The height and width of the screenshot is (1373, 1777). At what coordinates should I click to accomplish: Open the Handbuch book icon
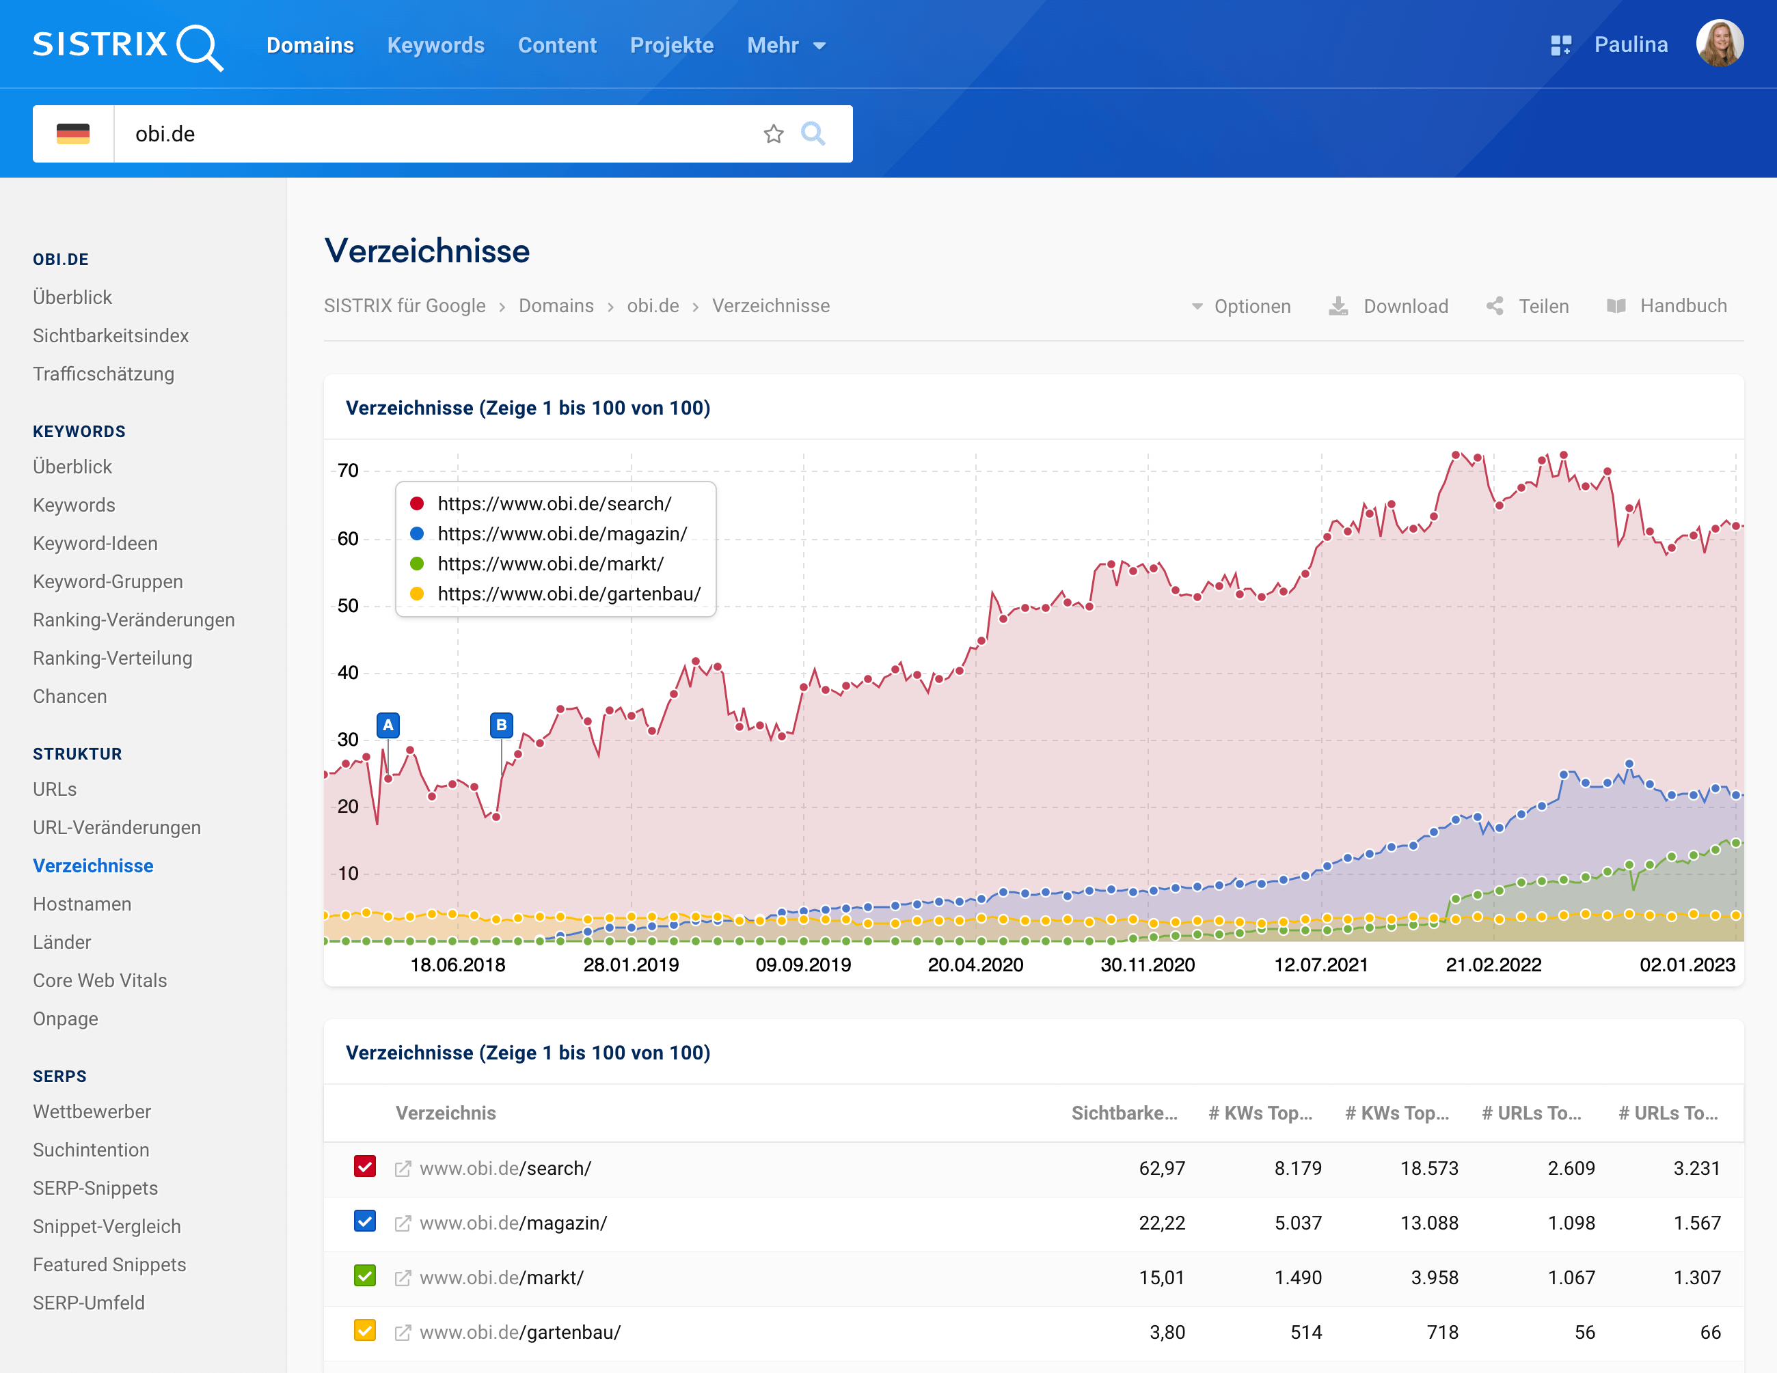coord(1616,307)
